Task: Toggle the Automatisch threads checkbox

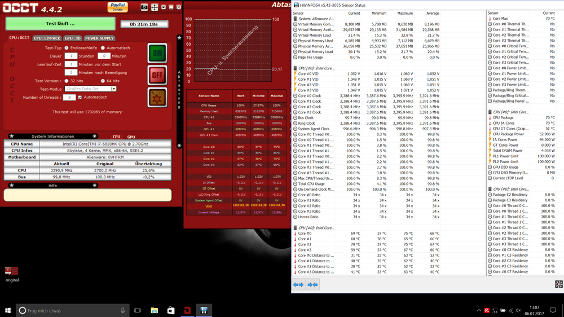Action: pyautogui.click(x=80, y=97)
